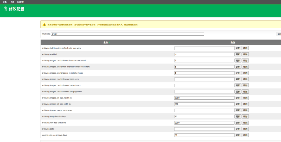This screenshot has width=281, height=142.
Task: Click 移除 for archiving.keep-files-for-days
Action: [245, 117]
